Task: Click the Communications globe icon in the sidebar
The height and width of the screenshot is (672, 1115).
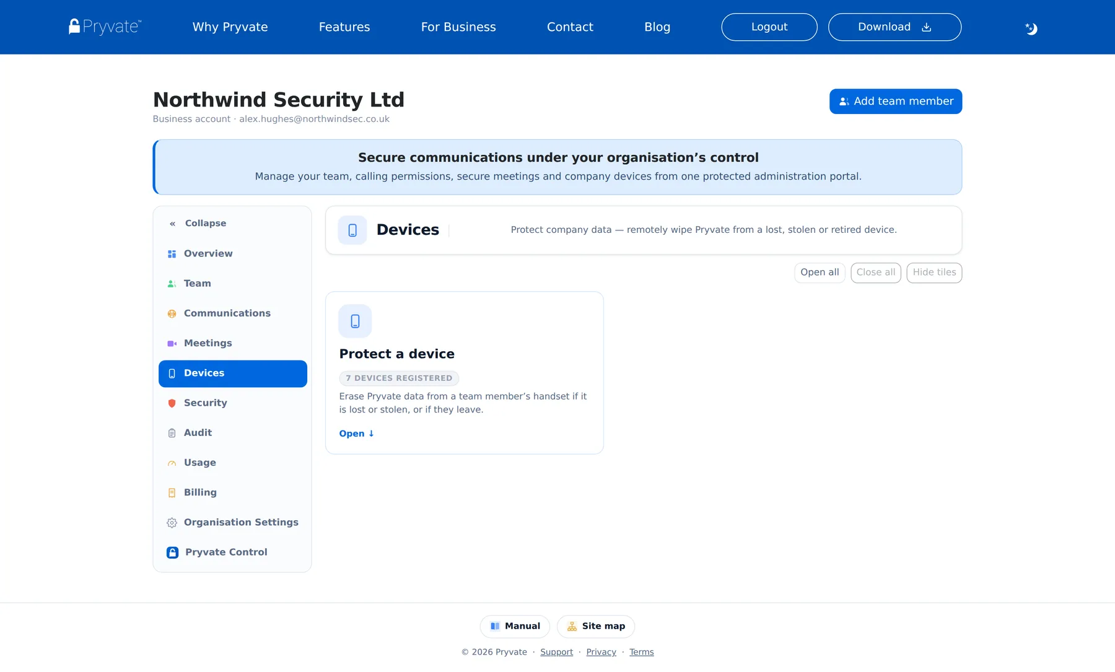Action: pos(172,314)
